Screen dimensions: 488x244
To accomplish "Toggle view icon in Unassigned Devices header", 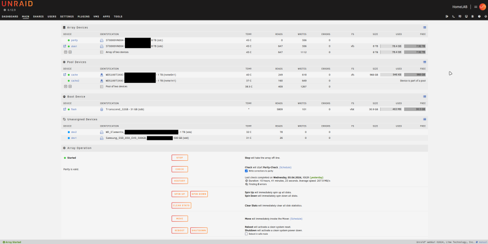I will tap(425, 119).
